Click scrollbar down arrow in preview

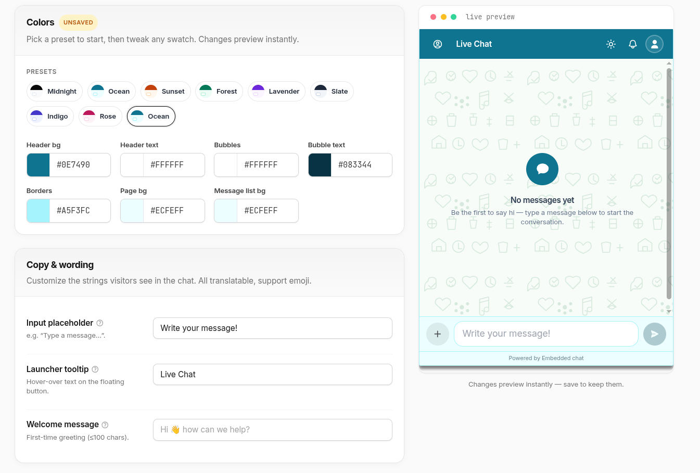[669, 312]
